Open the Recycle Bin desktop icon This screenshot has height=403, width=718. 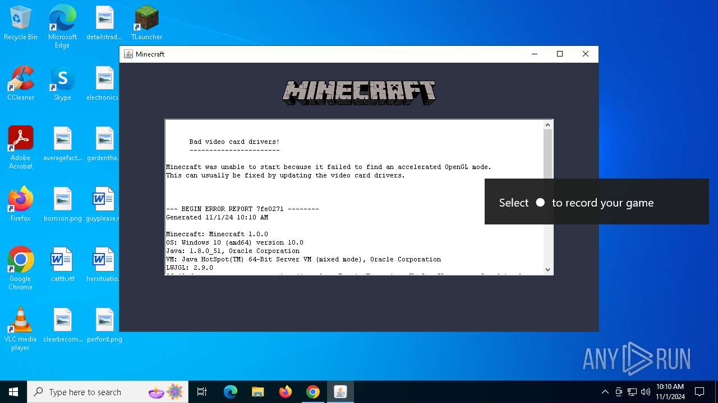21,24
